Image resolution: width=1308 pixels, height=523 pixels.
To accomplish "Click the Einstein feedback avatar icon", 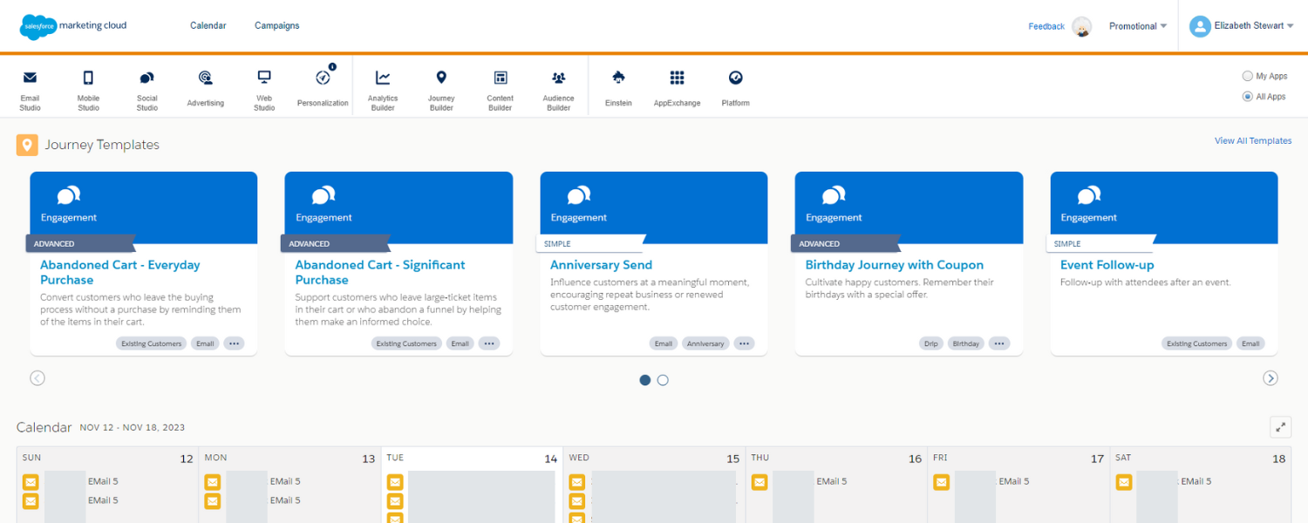I will (x=1082, y=26).
